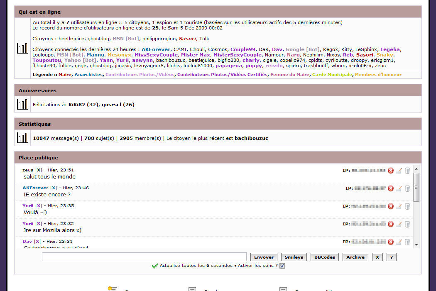The height and width of the screenshot is (291, 436).
Task: Click trash icon on Dav's chat message
Action: point(407,242)
